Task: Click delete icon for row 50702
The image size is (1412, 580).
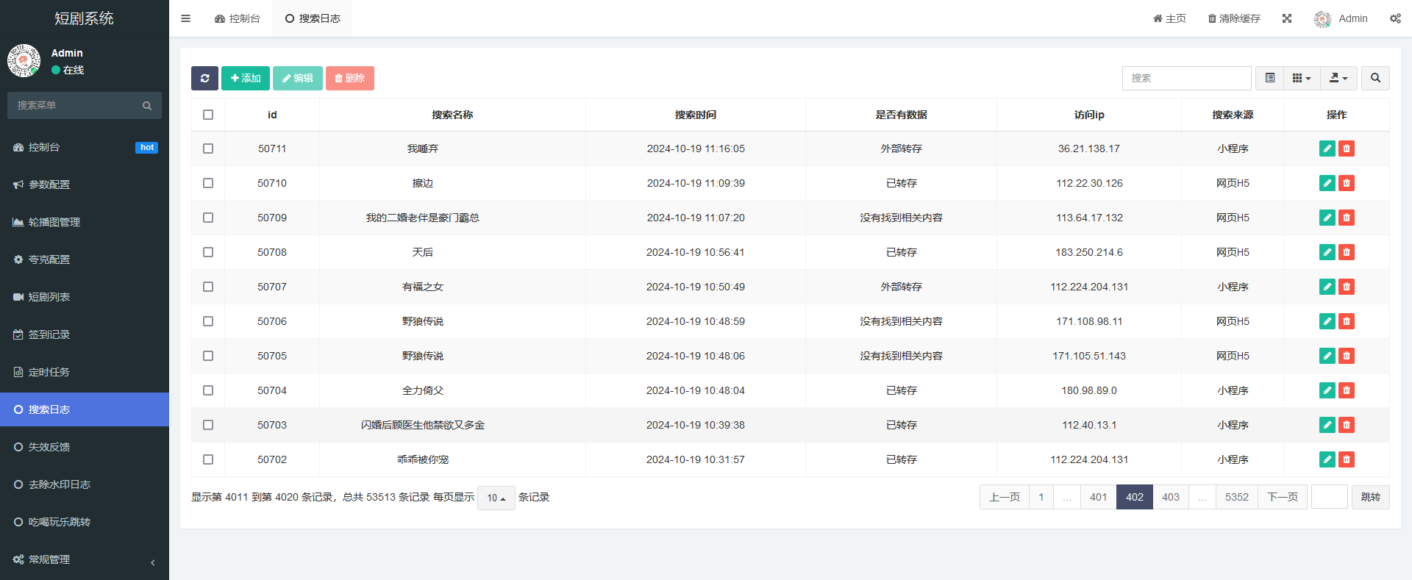Action: tap(1347, 459)
